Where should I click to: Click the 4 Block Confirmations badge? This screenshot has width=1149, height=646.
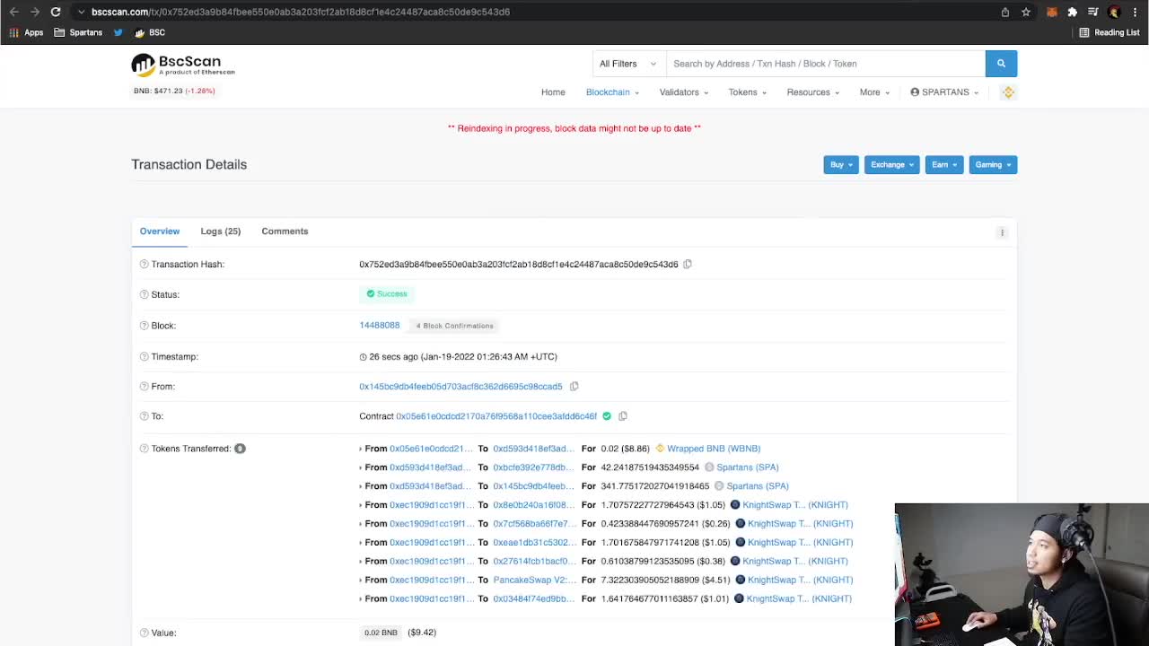click(455, 326)
